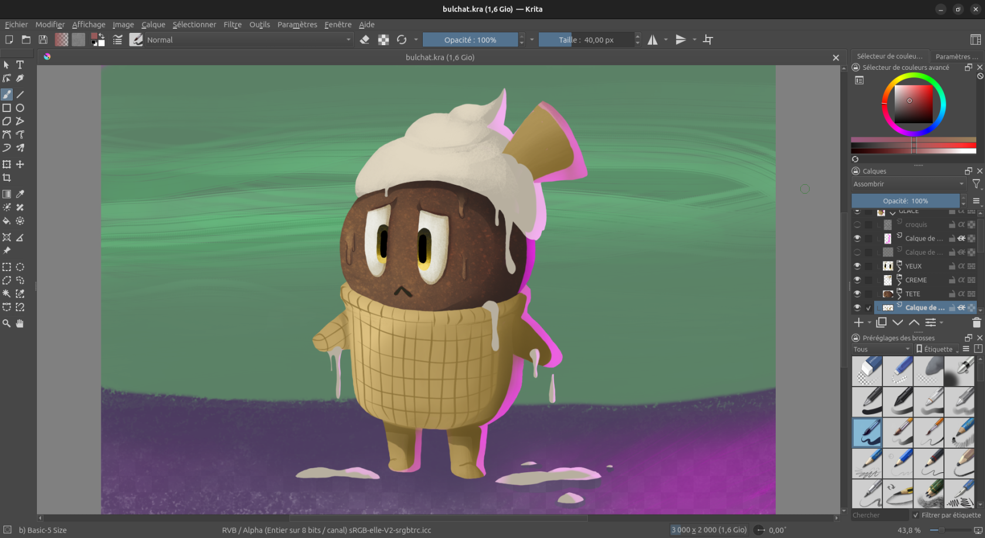
Task: Select the line tool
Action: [x=20, y=94]
